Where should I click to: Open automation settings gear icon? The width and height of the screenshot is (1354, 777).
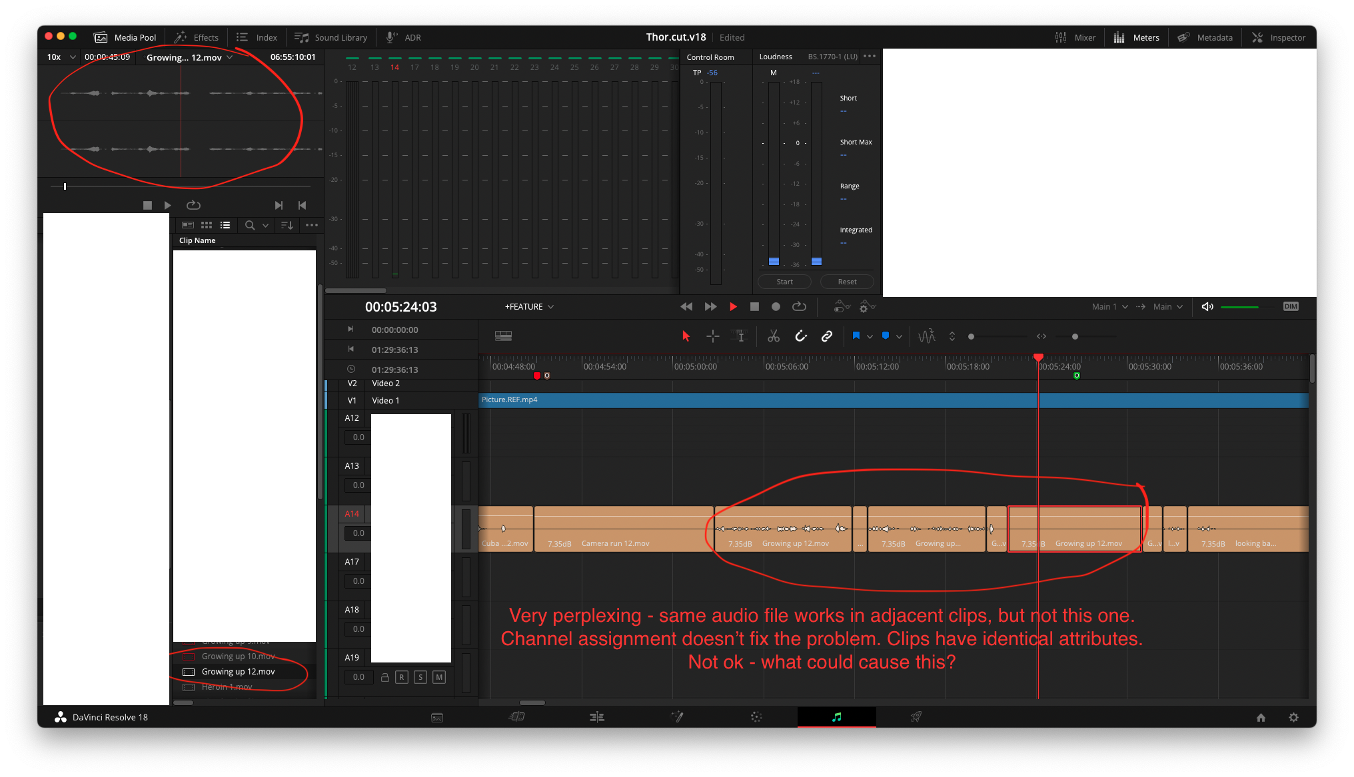pos(867,306)
